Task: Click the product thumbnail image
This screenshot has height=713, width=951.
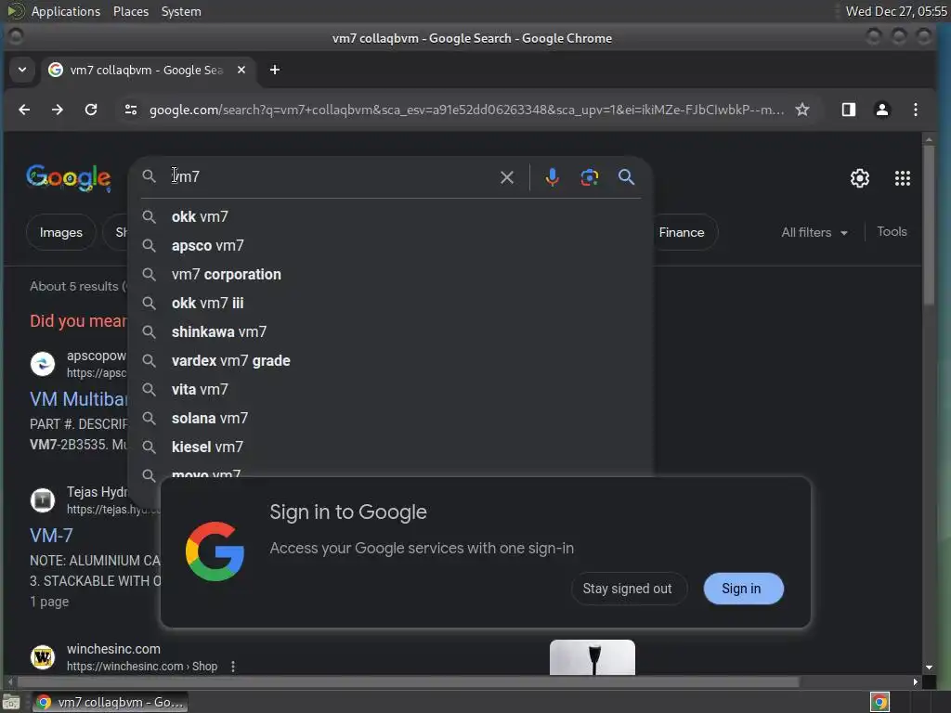Action: click(x=593, y=657)
